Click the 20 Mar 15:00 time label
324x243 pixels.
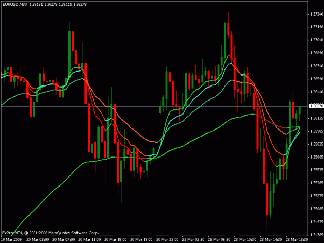coord(115,240)
